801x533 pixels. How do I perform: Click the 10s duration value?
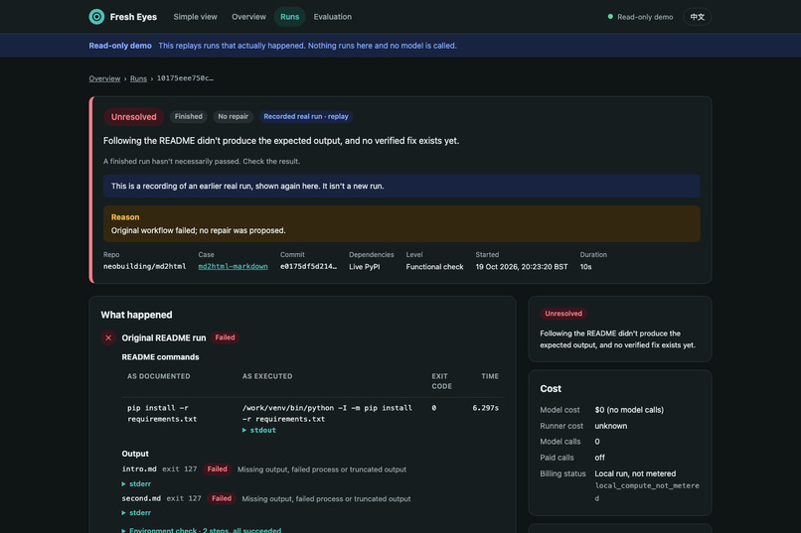[585, 267]
